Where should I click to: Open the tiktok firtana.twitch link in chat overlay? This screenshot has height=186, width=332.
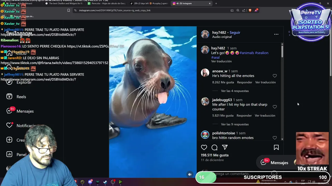(54, 63)
